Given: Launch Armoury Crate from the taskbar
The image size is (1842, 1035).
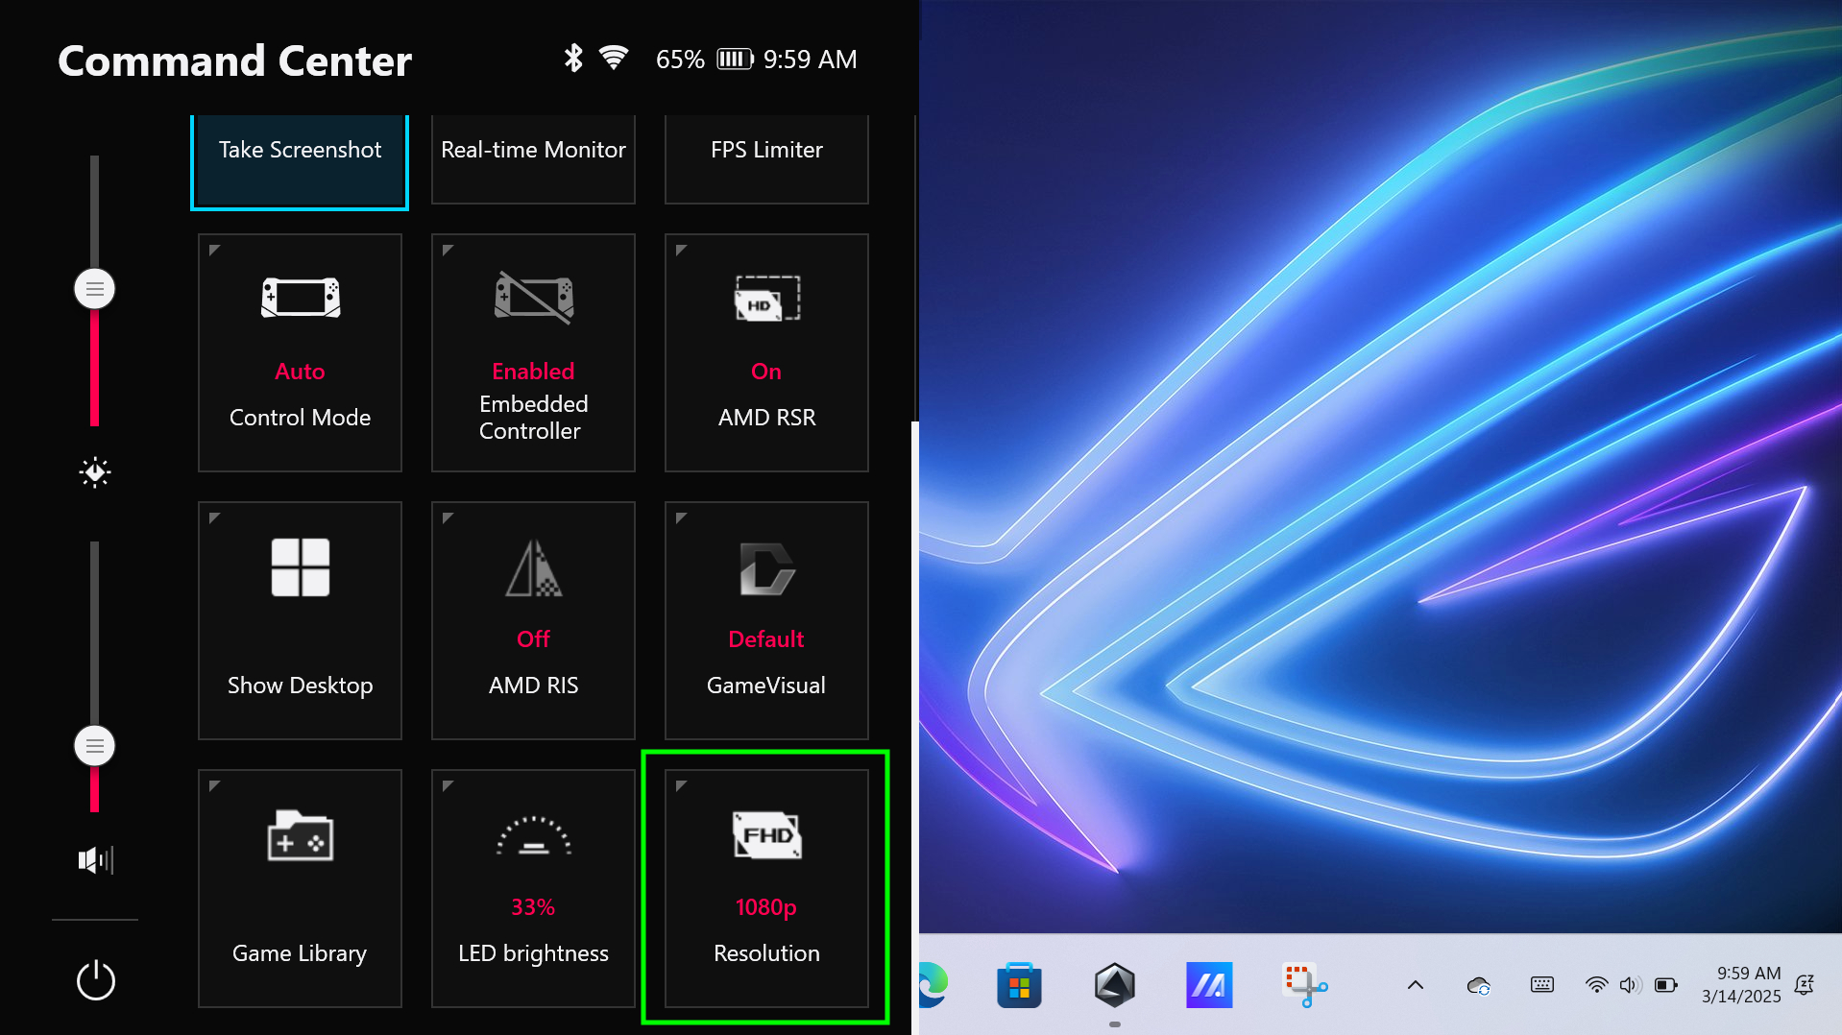Looking at the screenshot, I should [x=1114, y=985].
